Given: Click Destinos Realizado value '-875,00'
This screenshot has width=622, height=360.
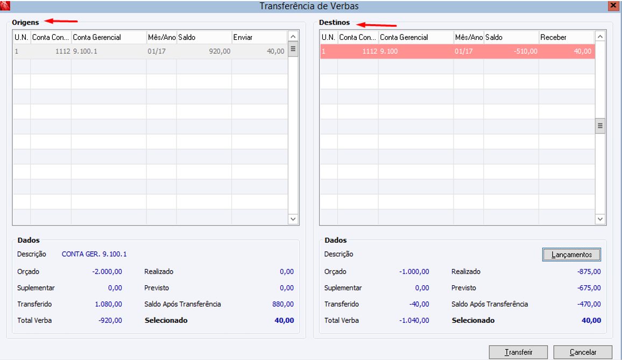Looking at the screenshot, I should point(589,272).
